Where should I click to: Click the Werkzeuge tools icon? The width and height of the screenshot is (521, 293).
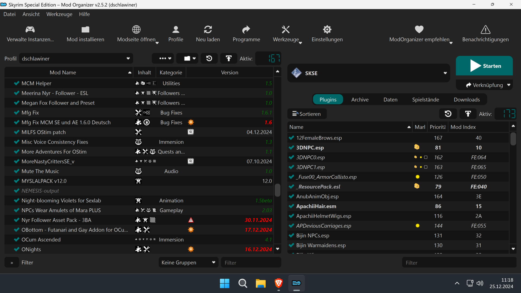(286, 29)
